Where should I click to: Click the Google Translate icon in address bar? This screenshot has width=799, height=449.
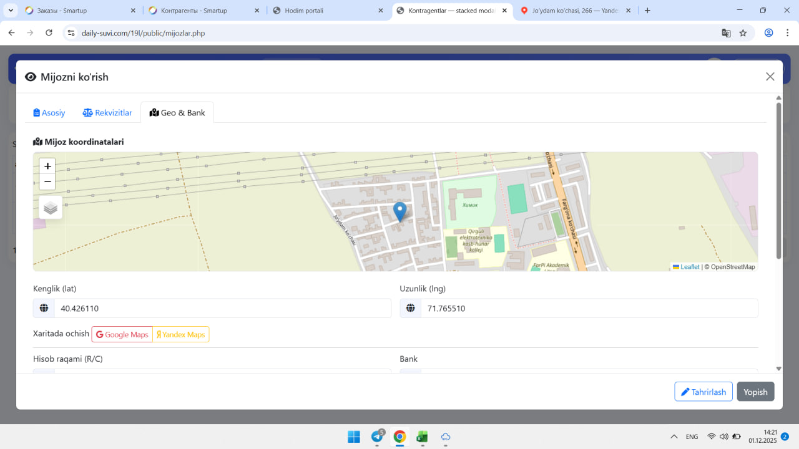(x=726, y=33)
